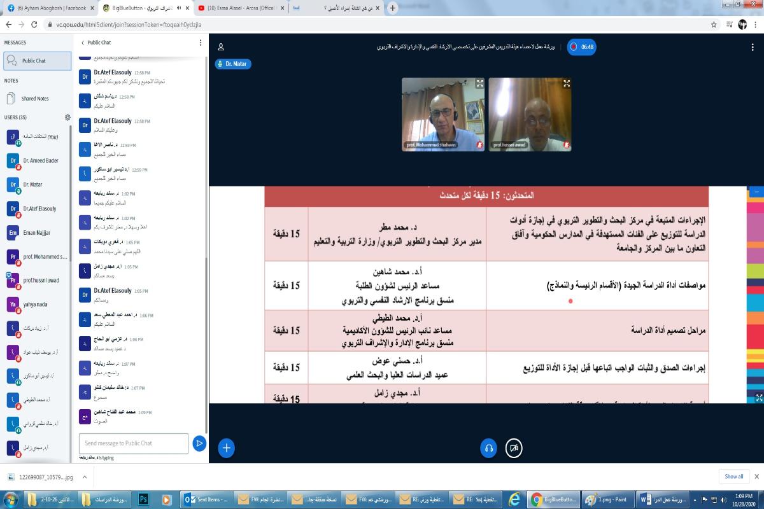Open the Word document taskbar window
Screen dimensions: 764x509
[663, 499]
